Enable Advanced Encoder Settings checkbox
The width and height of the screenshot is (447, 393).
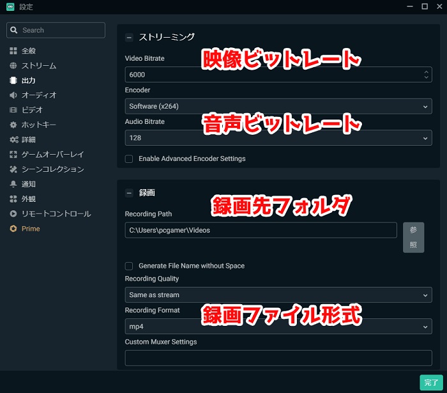point(129,158)
